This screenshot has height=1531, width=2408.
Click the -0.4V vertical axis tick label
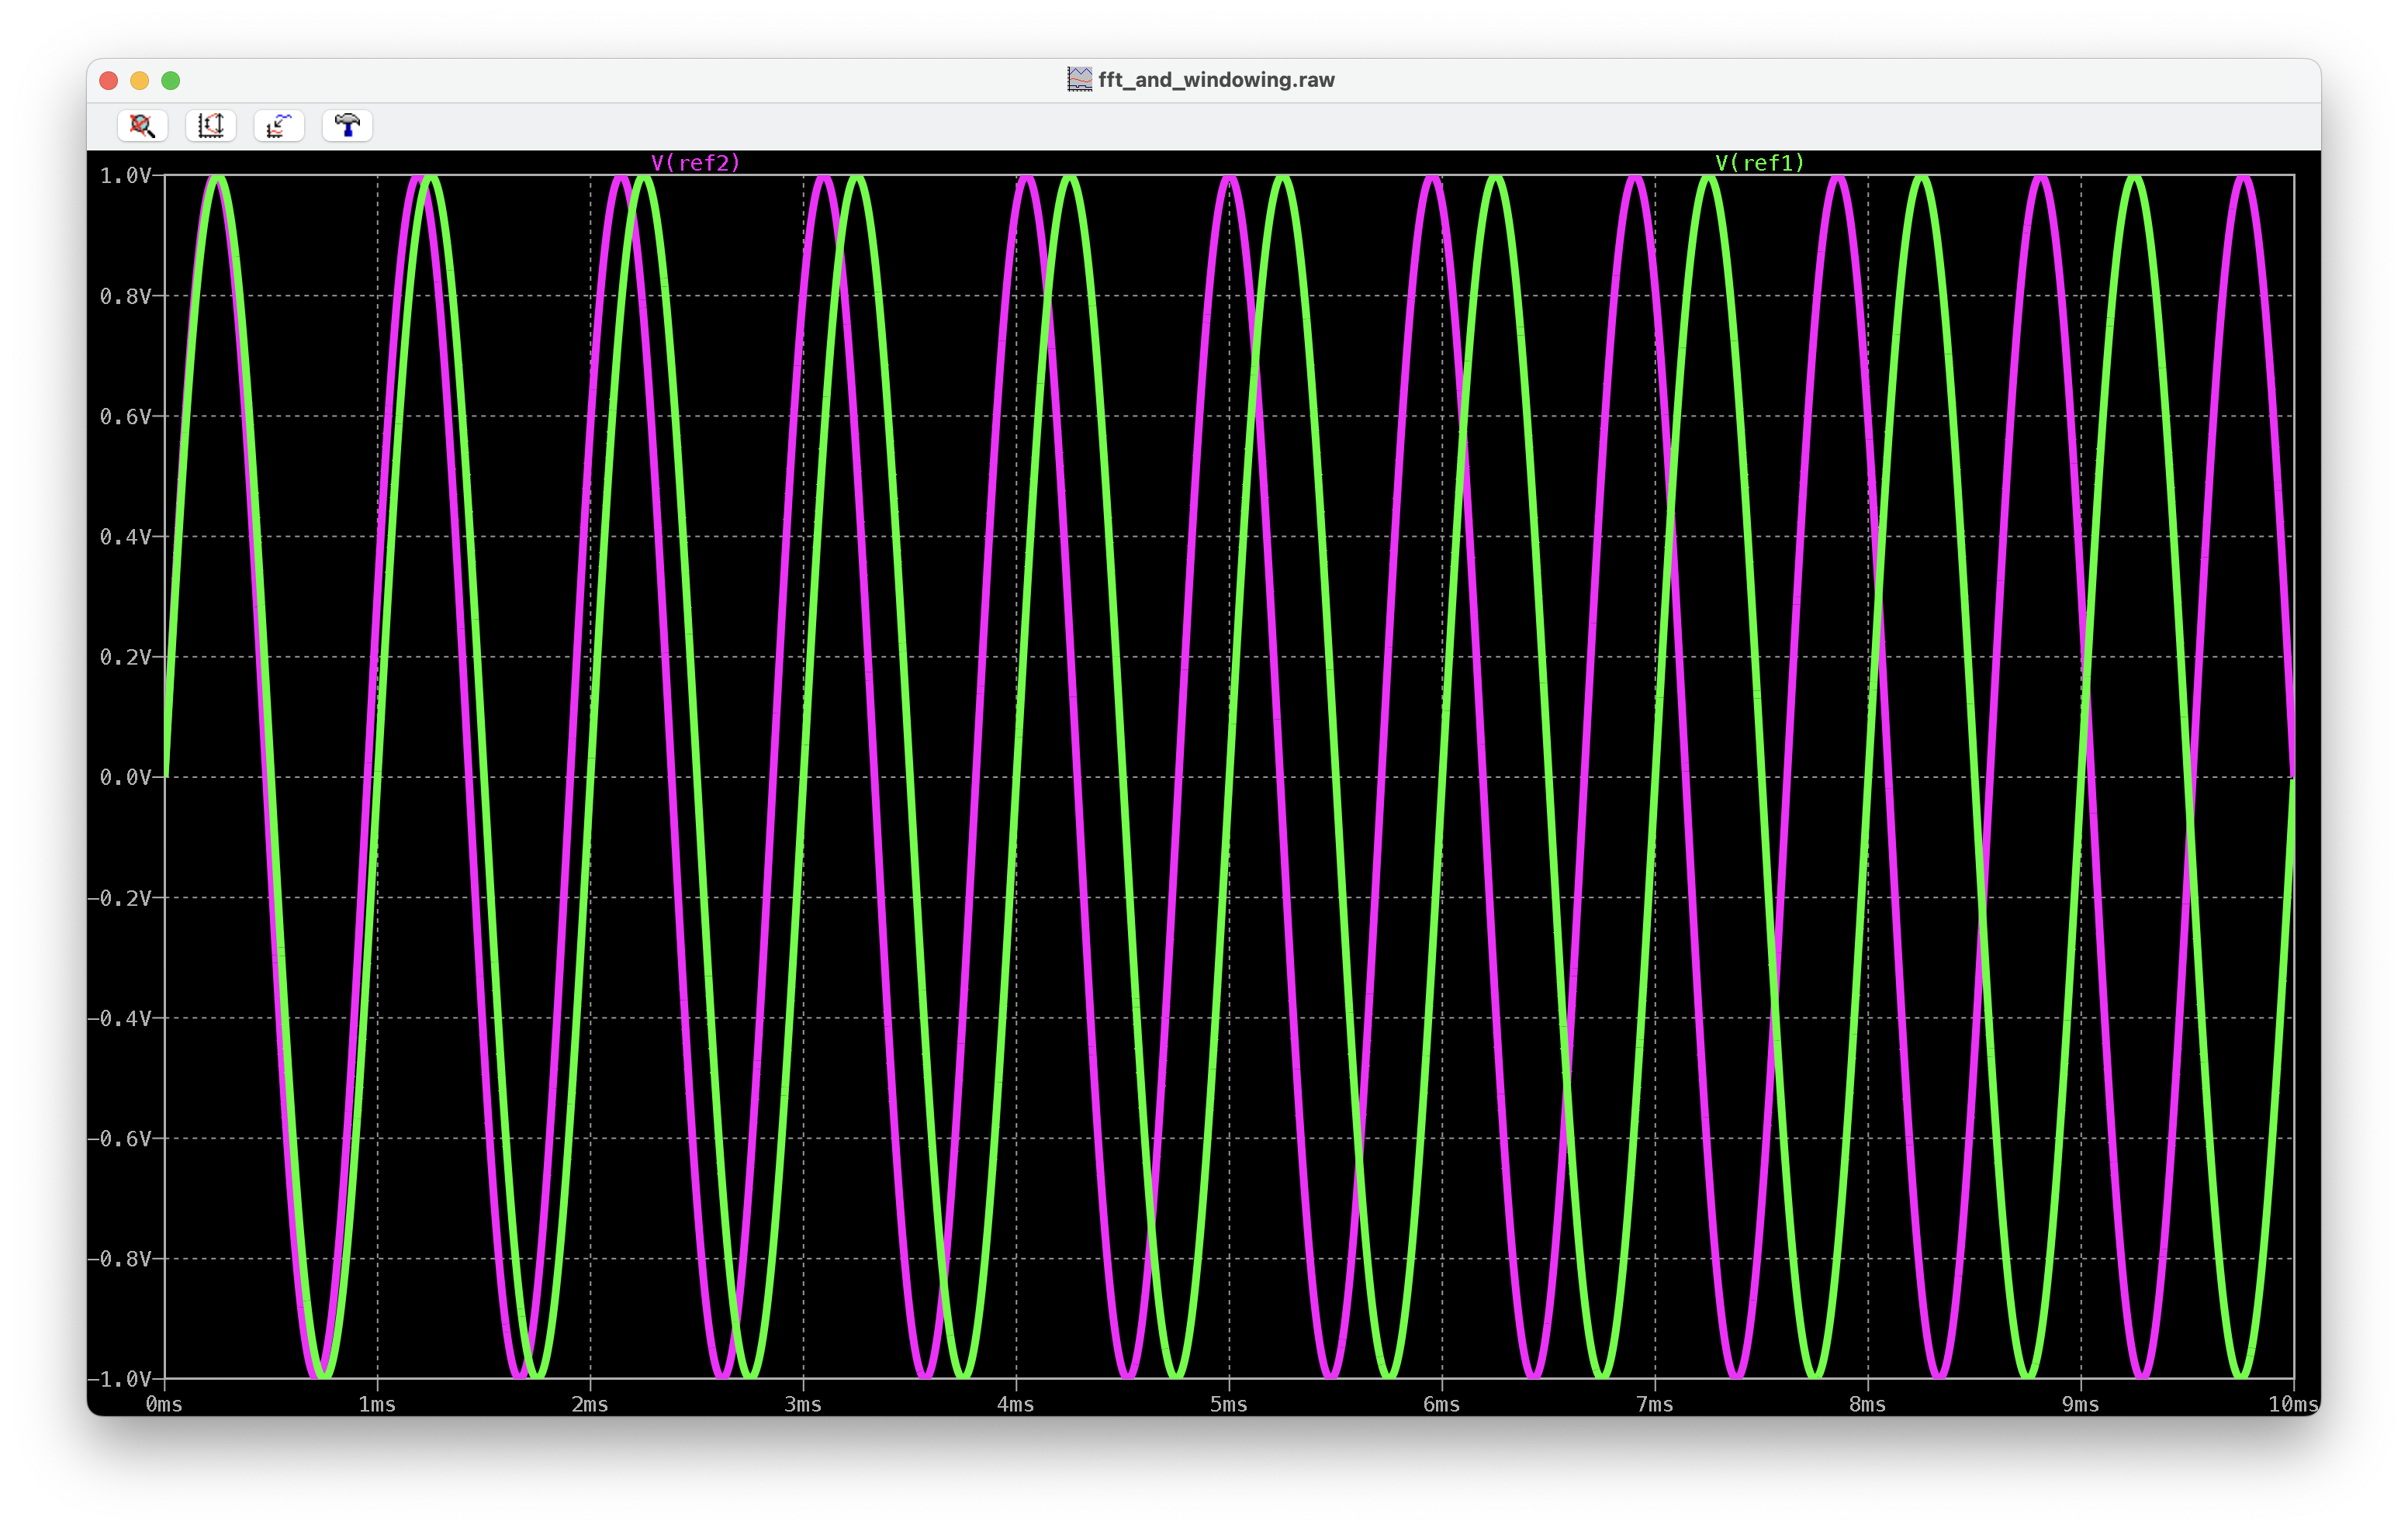click(x=119, y=1018)
